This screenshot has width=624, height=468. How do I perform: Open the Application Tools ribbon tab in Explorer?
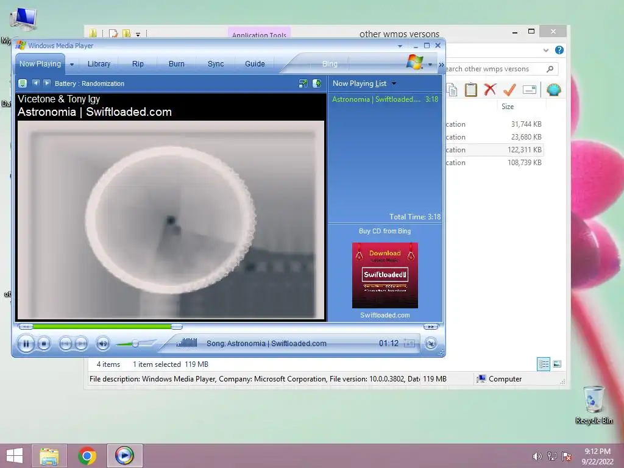click(x=259, y=34)
